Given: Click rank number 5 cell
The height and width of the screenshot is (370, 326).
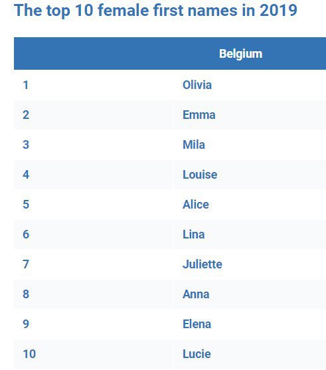Looking at the screenshot, I should click(x=94, y=205).
